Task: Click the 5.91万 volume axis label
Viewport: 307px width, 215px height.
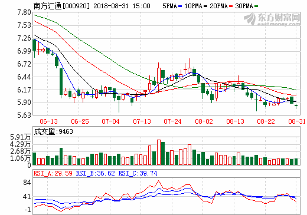Action: point(21,137)
